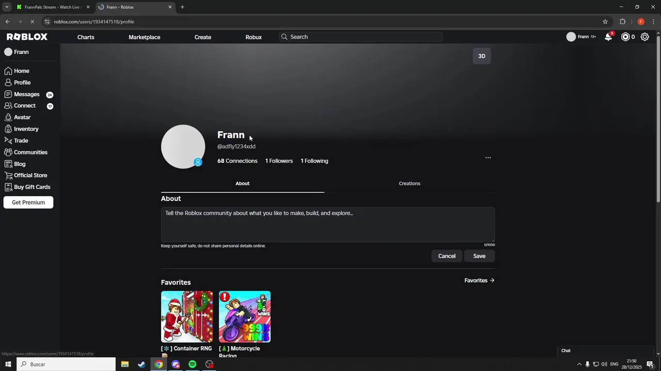The width and height of the screenshot is (661, 371).
Task: Click the taskbar volume icon
Action: coord(604,364)
